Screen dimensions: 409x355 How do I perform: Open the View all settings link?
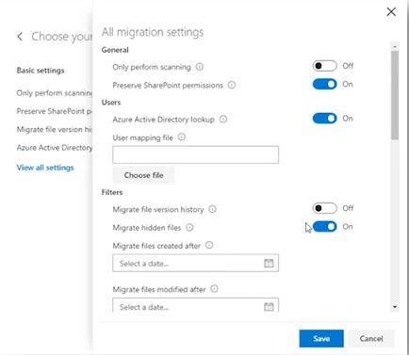[x=45, y=168]
